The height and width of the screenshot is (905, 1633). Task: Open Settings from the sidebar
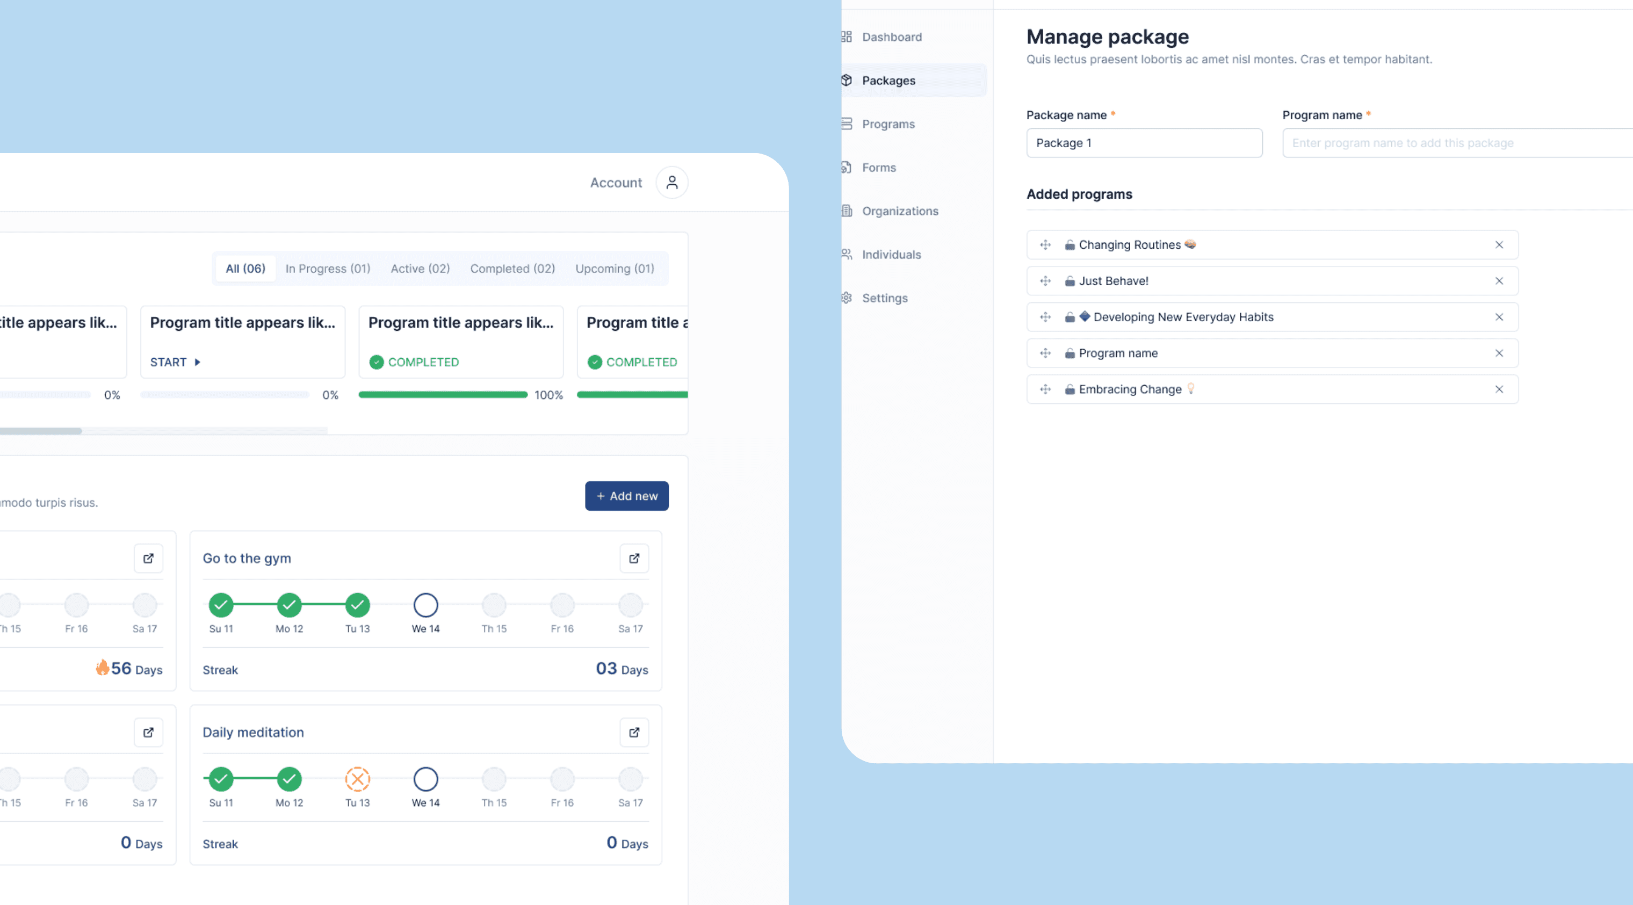pyautogui.click(x=884, y=298)
